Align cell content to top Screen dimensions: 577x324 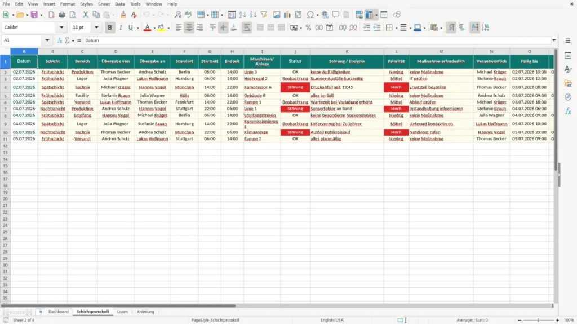tap(212, 28)
